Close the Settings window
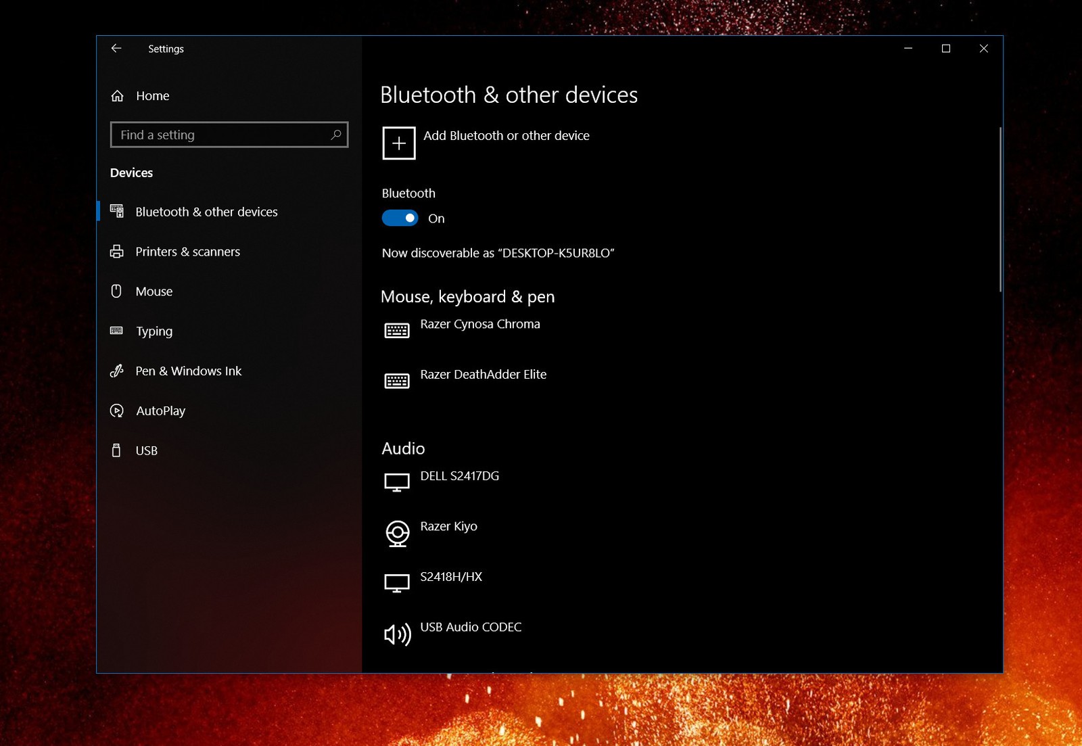 [984, 49]
